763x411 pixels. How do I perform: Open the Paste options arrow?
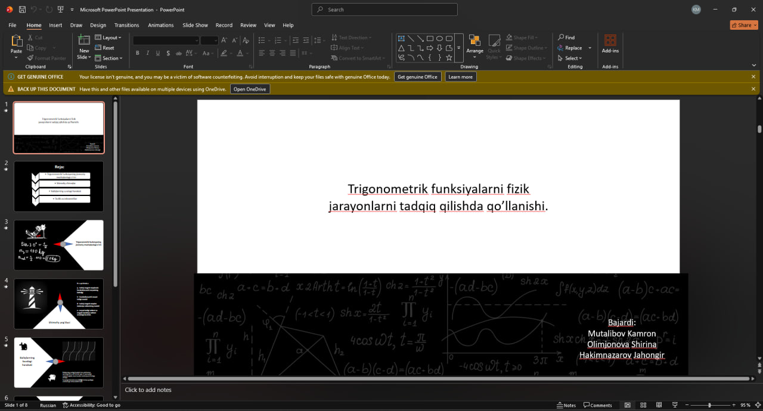pos(16,57)
